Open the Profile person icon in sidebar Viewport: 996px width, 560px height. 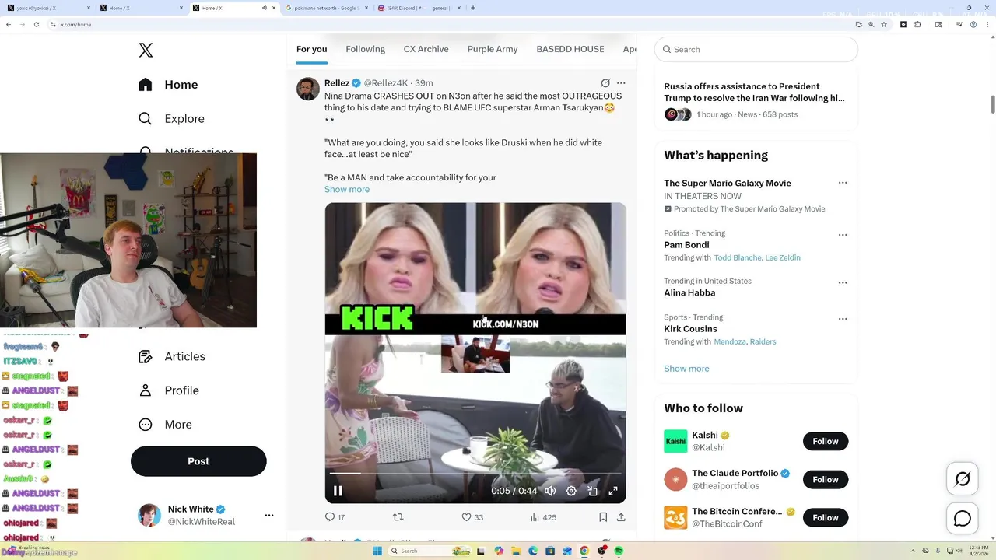[x=146, y=390]
